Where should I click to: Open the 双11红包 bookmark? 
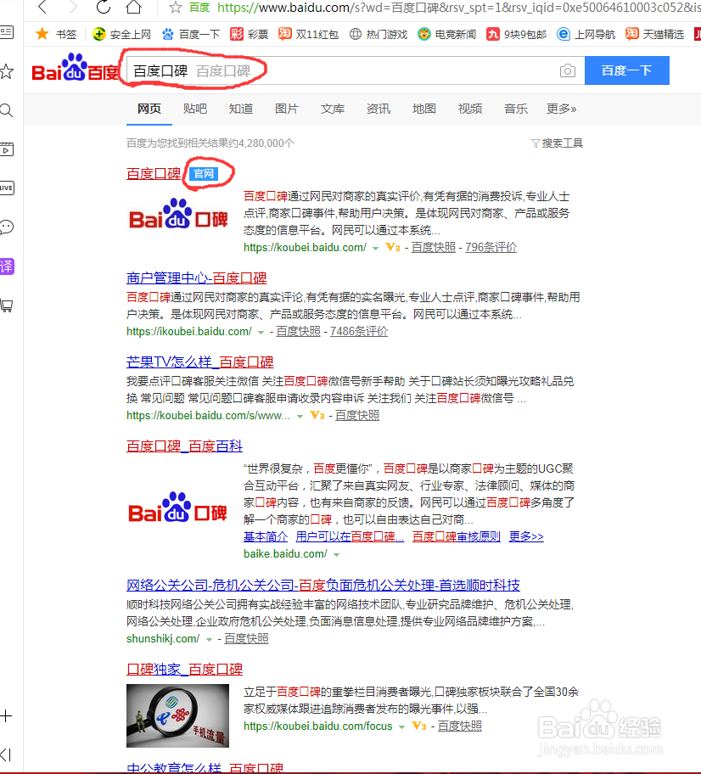[309, 34]
